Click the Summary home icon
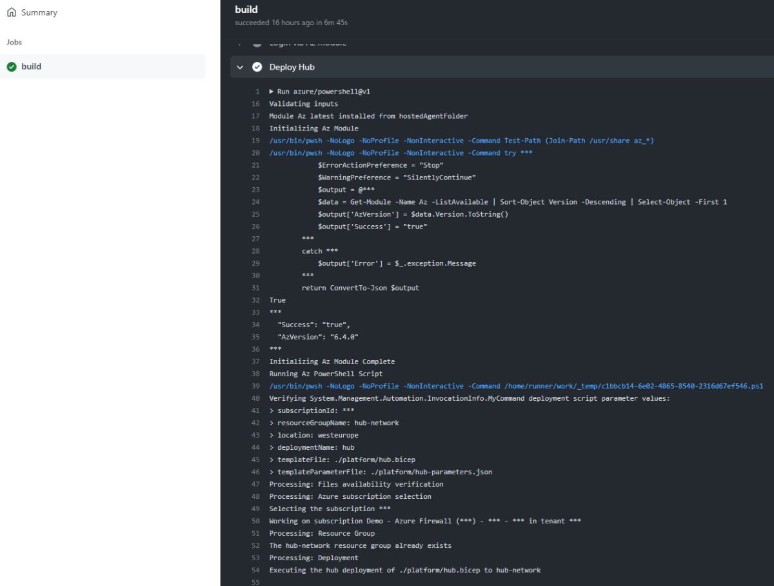Screen dimensions: 774x586 coord(12,12)
